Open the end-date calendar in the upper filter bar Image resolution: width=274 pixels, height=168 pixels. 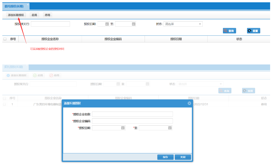click(x=134, y=24)
